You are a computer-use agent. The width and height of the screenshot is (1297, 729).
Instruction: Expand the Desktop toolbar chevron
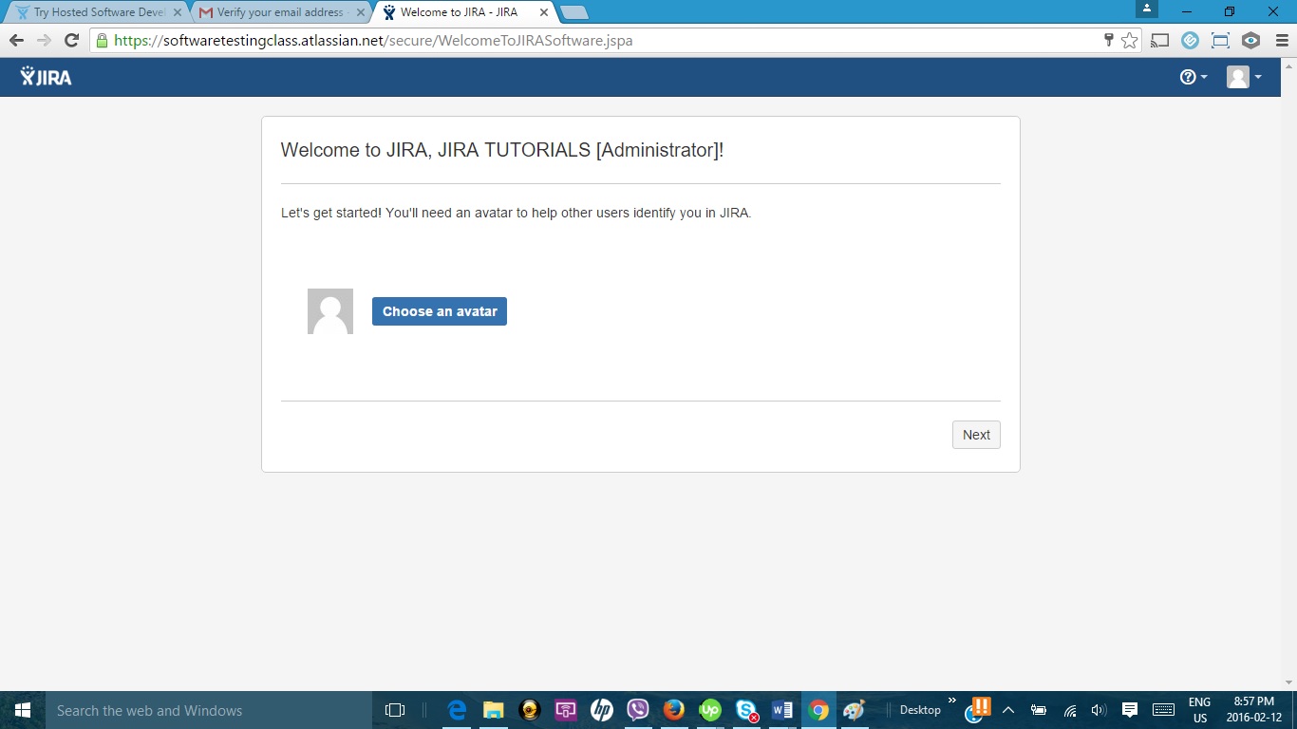pyautogui.click(x=952, y=701)
